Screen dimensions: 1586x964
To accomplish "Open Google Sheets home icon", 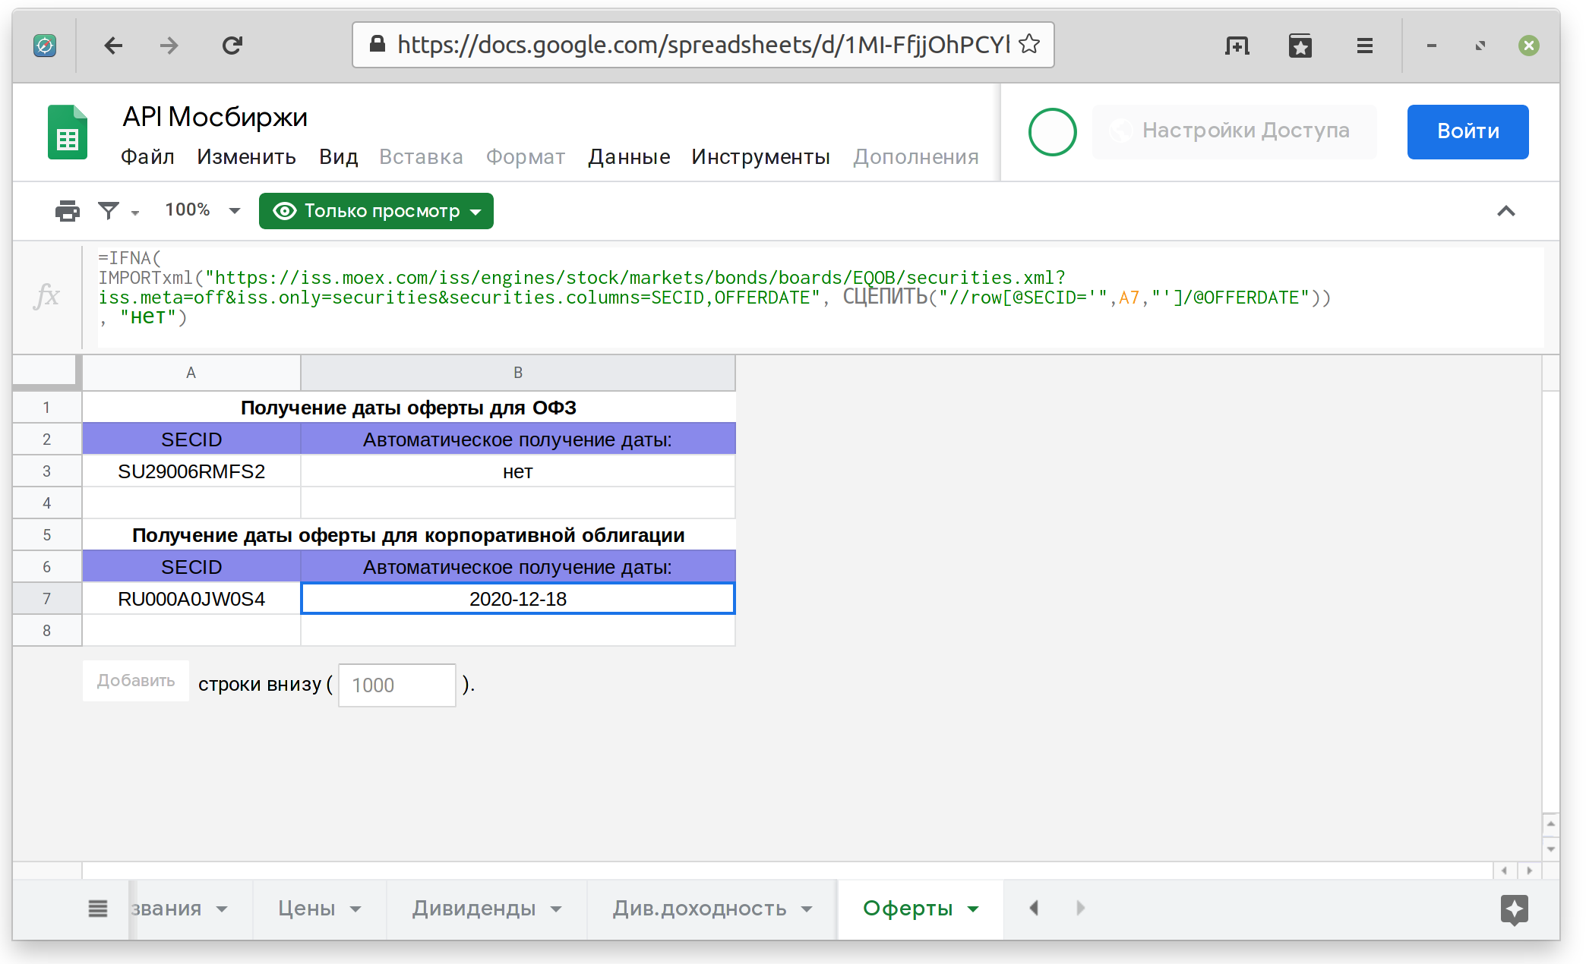I will click(x=68, y=132).
